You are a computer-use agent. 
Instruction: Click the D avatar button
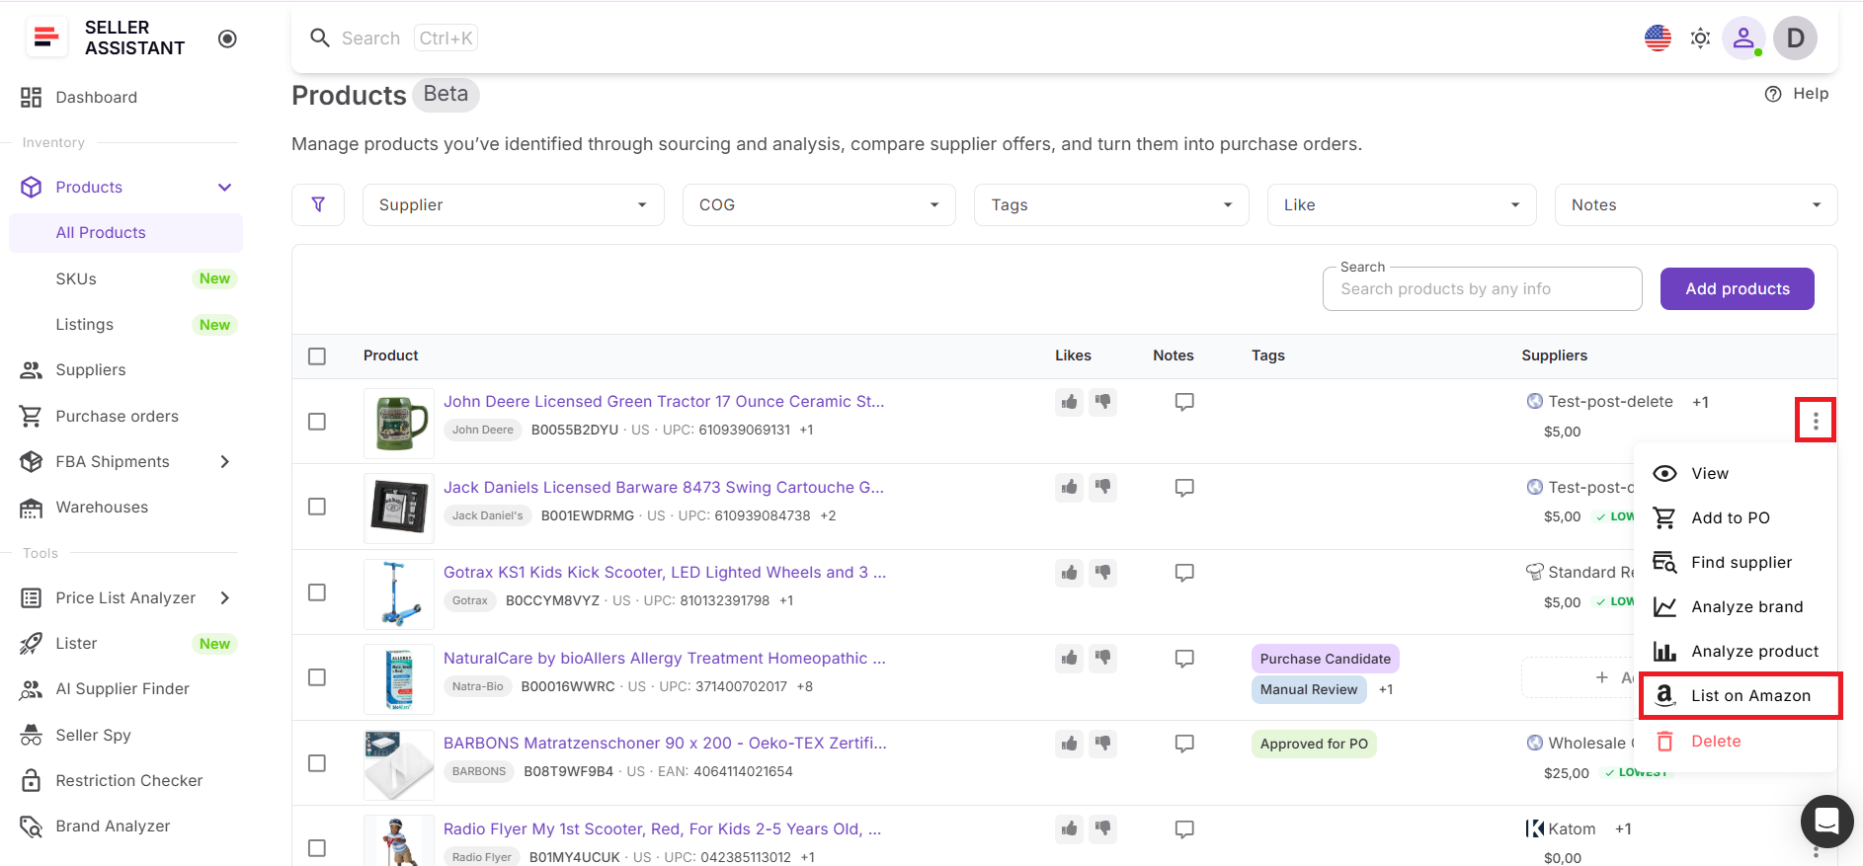tap(1795, 39)
